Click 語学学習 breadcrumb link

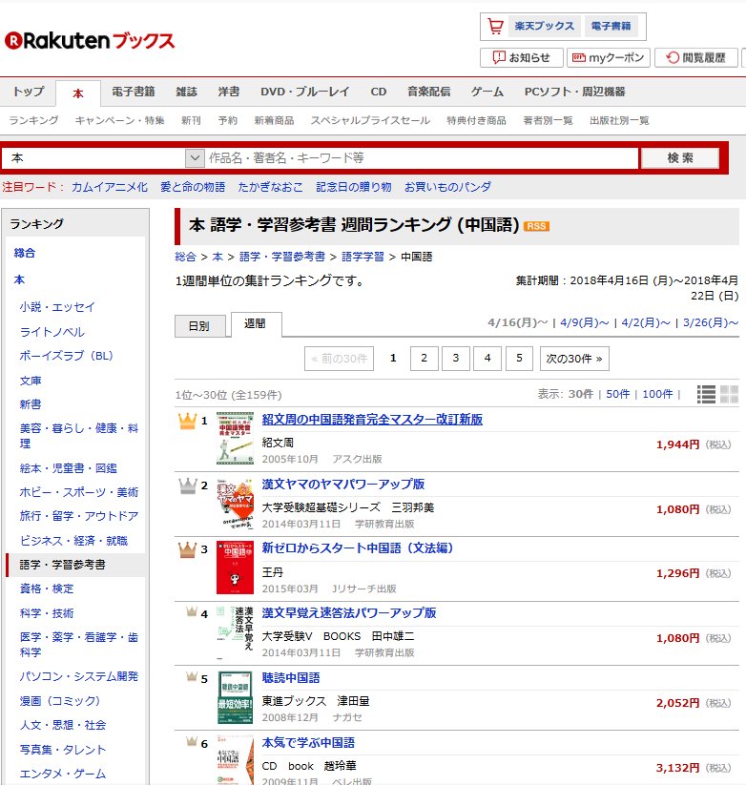click(x=363, y=257)
